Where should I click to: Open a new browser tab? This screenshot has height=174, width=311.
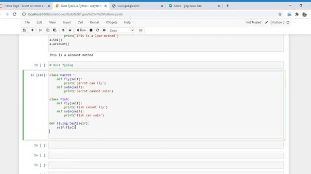227,6
